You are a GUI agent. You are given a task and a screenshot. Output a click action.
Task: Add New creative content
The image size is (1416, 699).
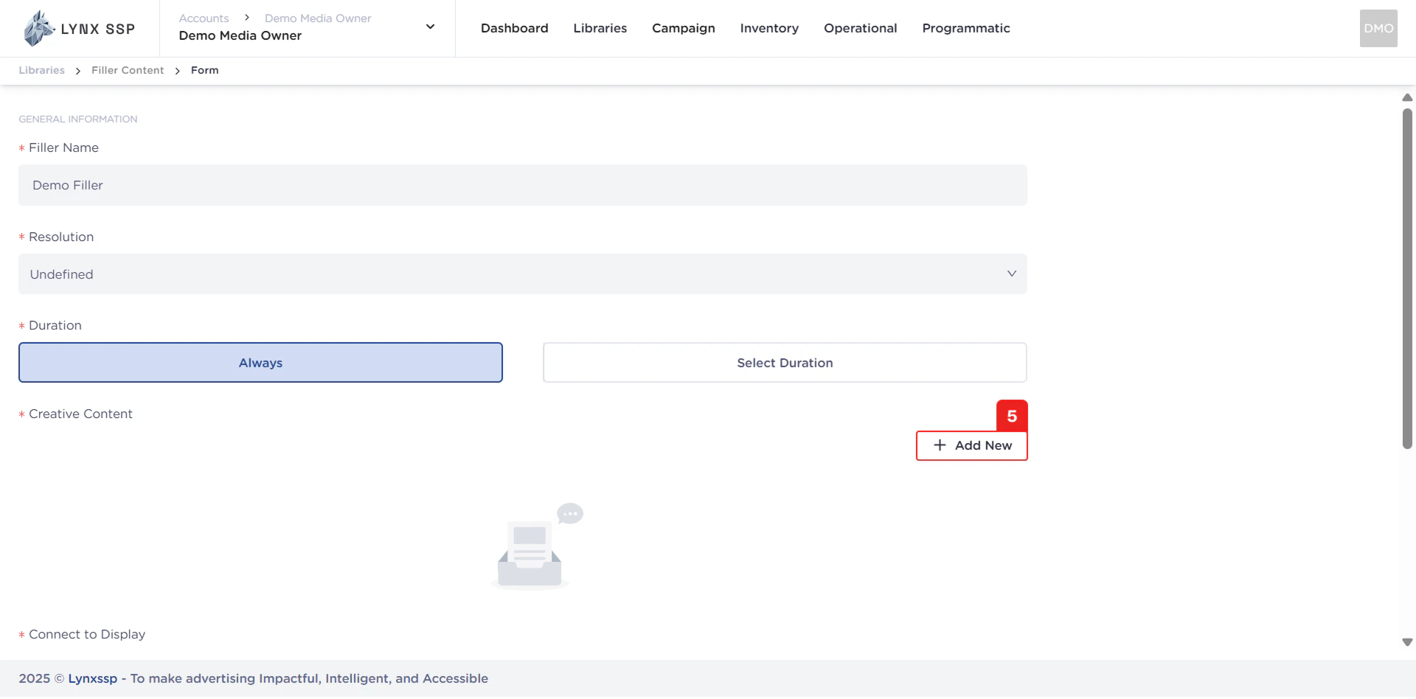(x=971, y=445)
